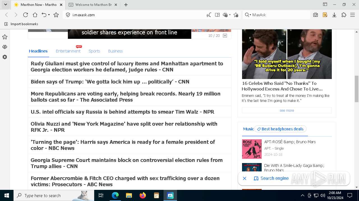The image size is (359, 201).
Task: Expand the search engine selector dropdown
Action: [x=248, y=15]
